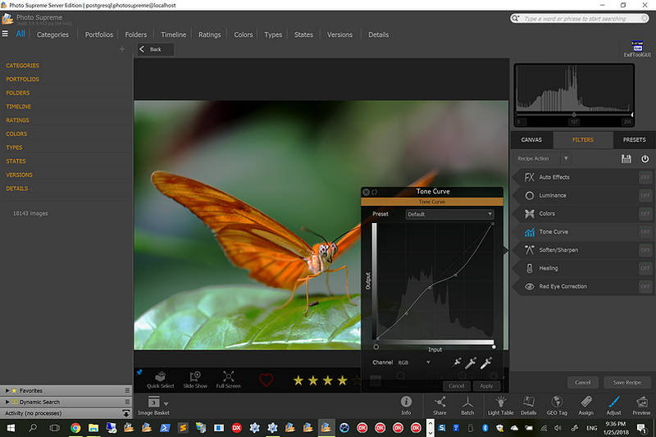Mark image with the heart icon
The image size is (656, 437).
tap(266, 380)
